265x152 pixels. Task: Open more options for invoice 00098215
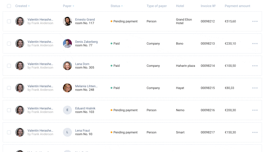coord(255,88)
